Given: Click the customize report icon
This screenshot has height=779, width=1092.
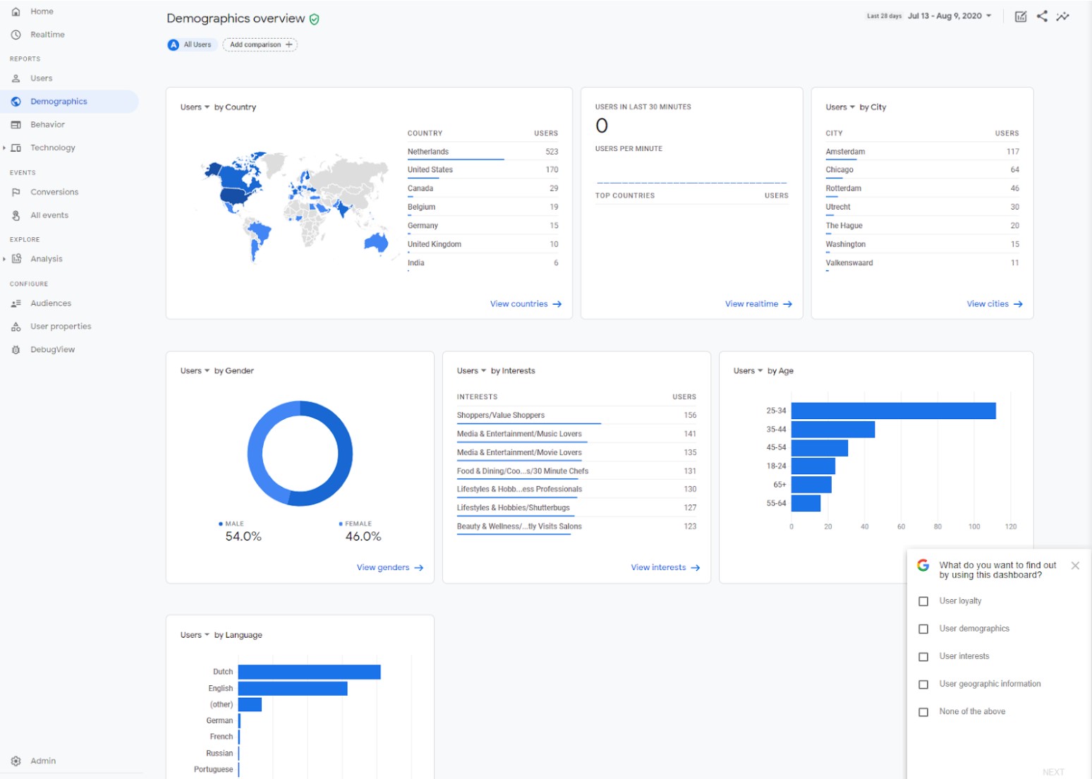Looking at the screenshot, I should pos(1020,16).
